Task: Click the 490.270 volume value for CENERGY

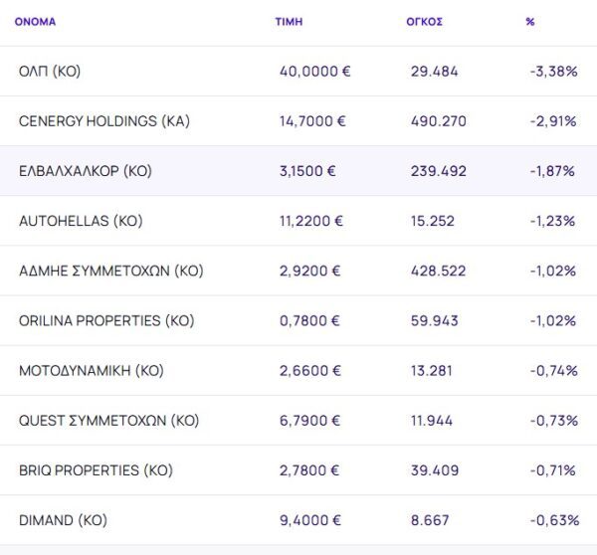Action: tap(438, 121)
